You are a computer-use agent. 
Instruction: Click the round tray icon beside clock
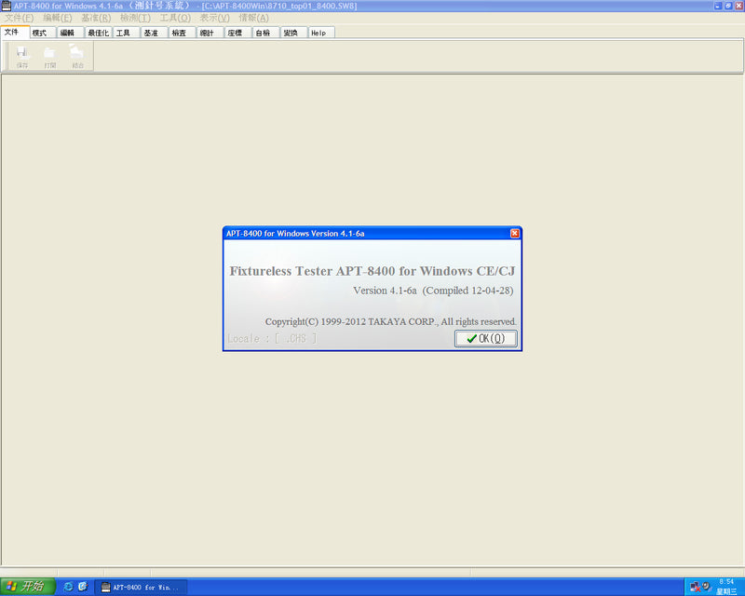[x=706, y=586]
